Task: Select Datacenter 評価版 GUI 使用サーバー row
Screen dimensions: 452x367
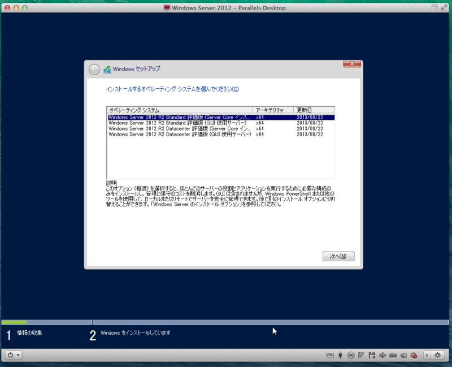Action: [x=221, y=135]
